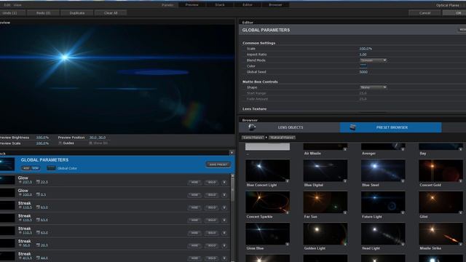
Task: Click the Preview Scale value
Action: click(42, 143)
